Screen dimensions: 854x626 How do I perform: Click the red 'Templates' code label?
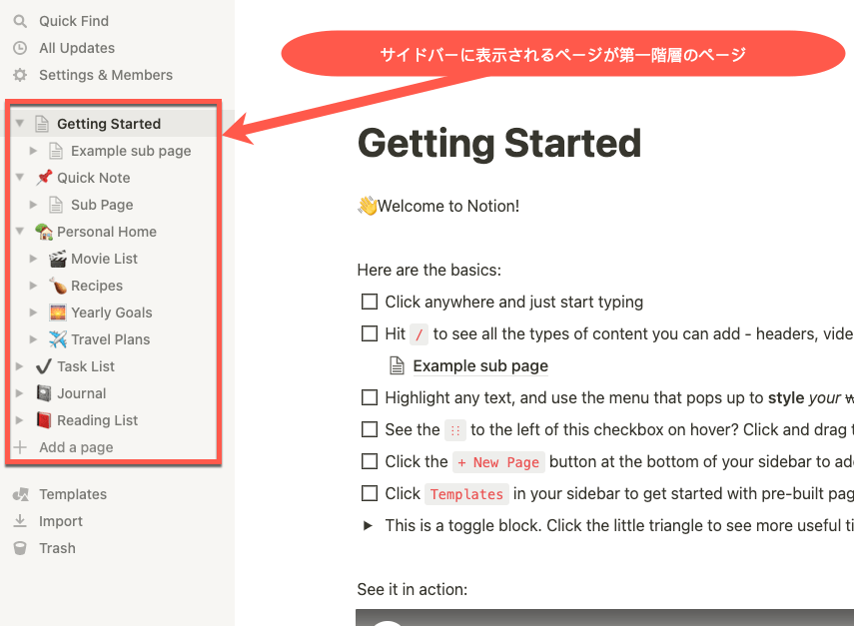[x=466, y=494]
